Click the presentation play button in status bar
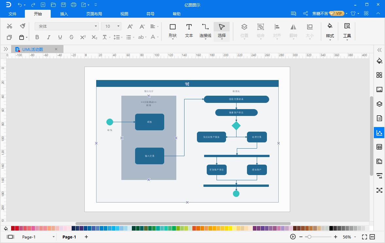385x243 pixels. click(293, 237)
